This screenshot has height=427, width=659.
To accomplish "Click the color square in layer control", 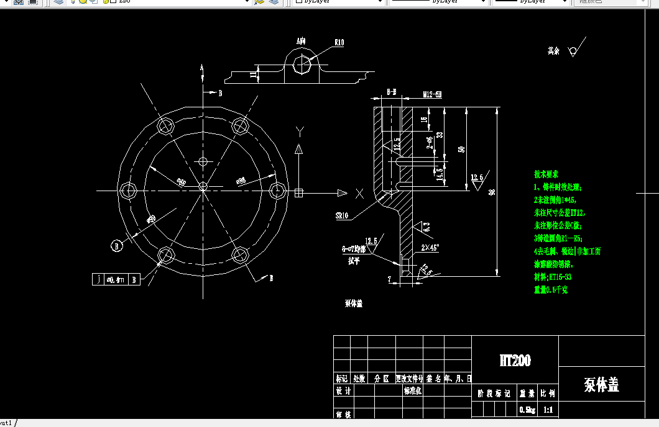I will point(112,2).
